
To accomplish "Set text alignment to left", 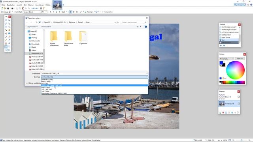I will (70, 12).
